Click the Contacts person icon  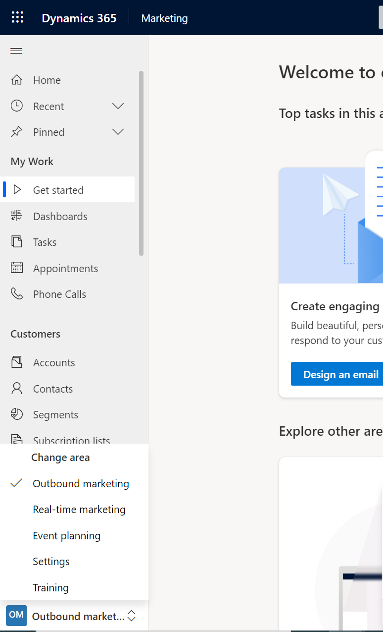pyautogui.click(x=17, y=389)
